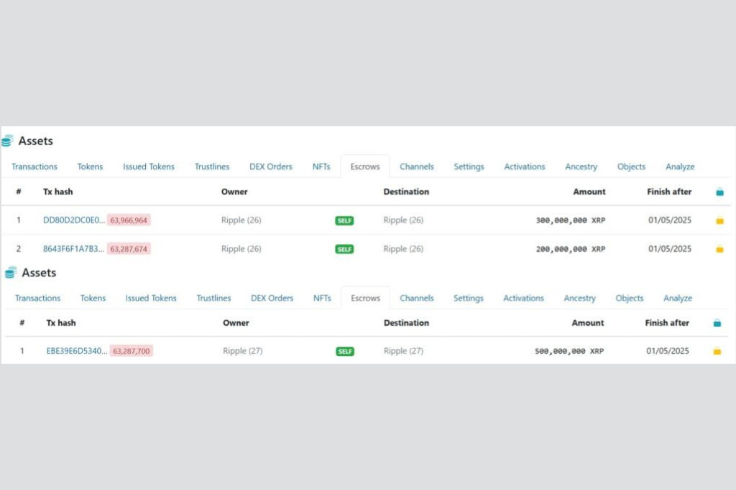Open Ancestry tab in lower Assets panel
736x490 pixels.
(579, 298)
